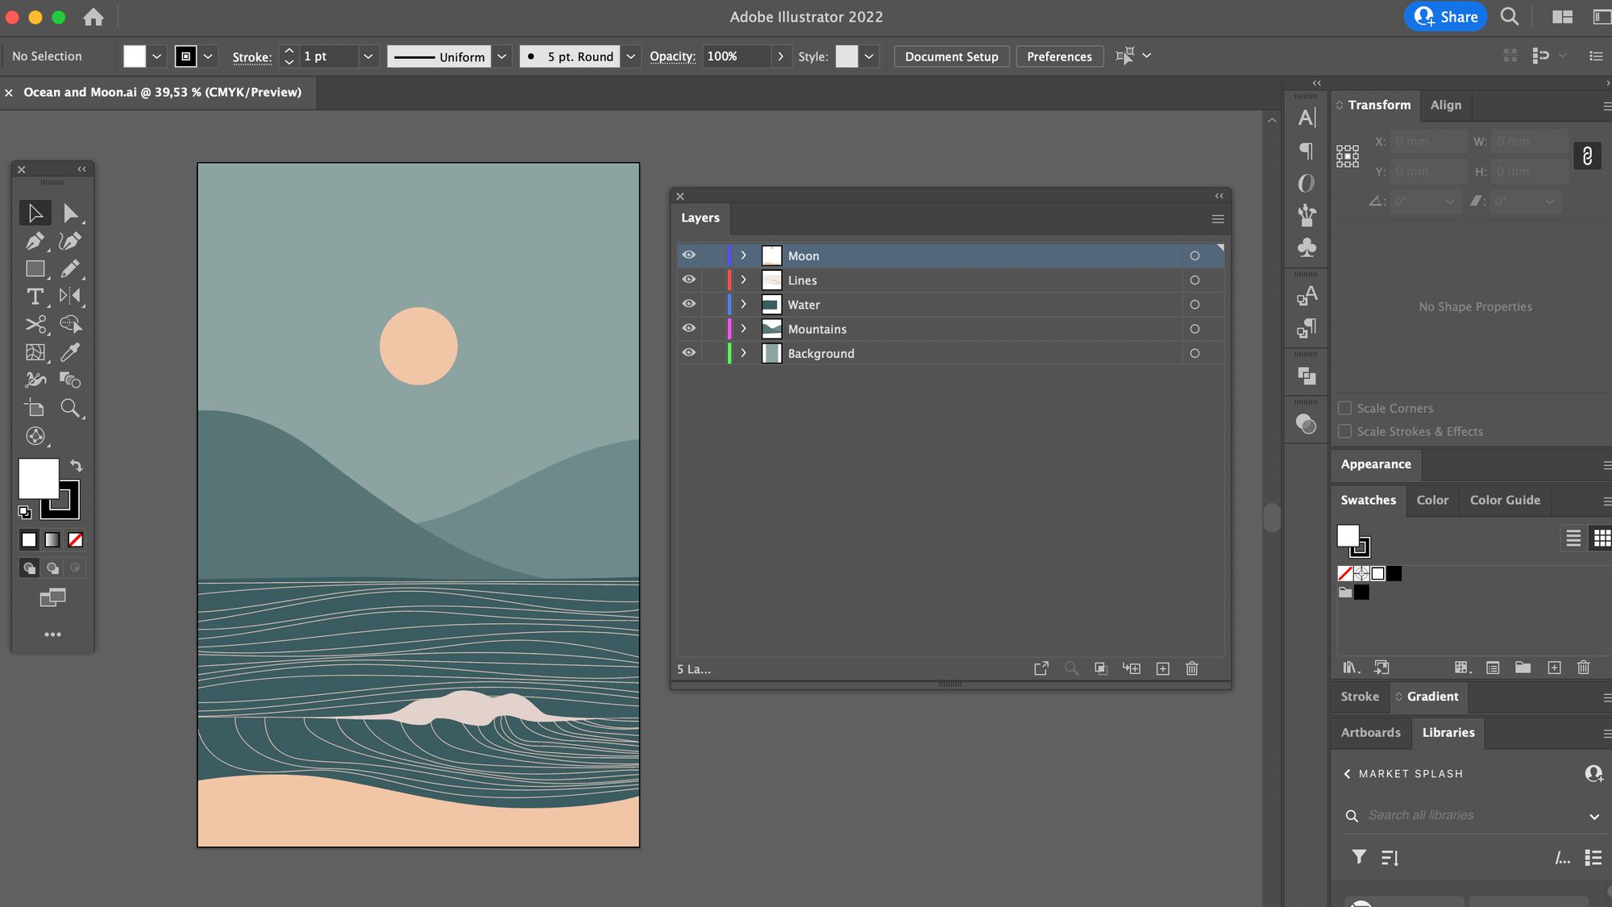1612x907 pixels.
Task: Select the Type tool
Action: click(35, 296)
